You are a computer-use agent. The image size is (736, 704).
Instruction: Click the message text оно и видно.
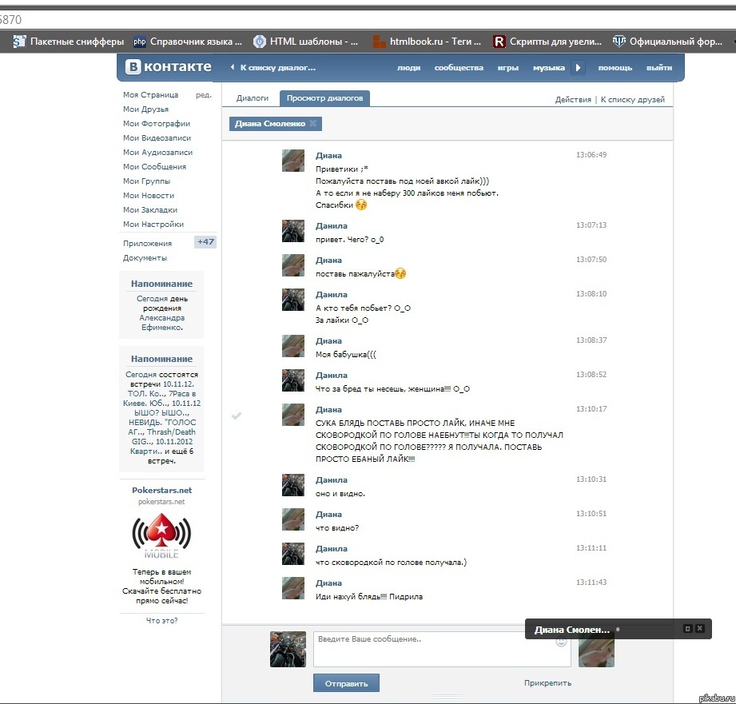pos(340,494)
